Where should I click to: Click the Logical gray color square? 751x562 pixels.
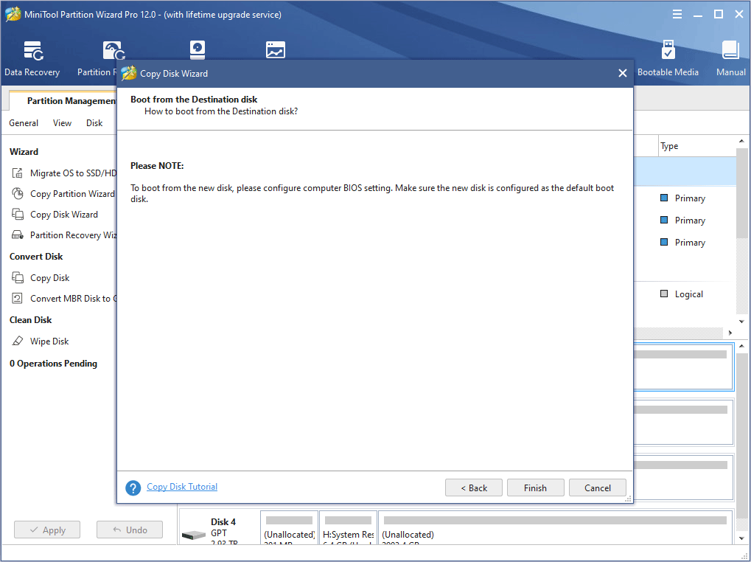[x=664, y=294]
